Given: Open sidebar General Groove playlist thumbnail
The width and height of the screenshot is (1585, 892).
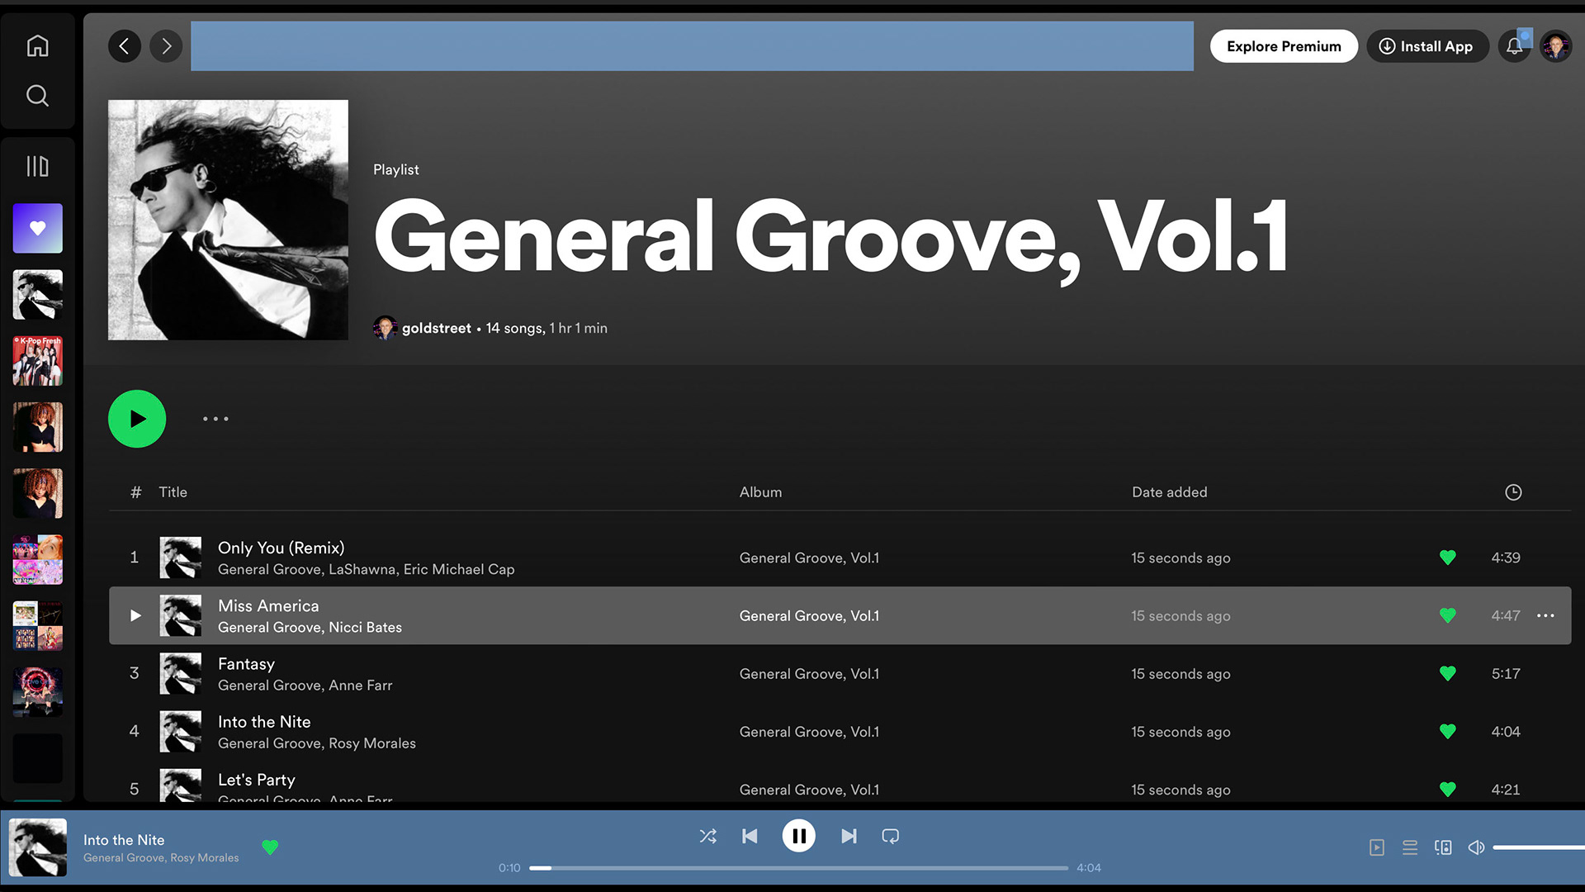Looking at the screenshot, I should tap(37, 295).
